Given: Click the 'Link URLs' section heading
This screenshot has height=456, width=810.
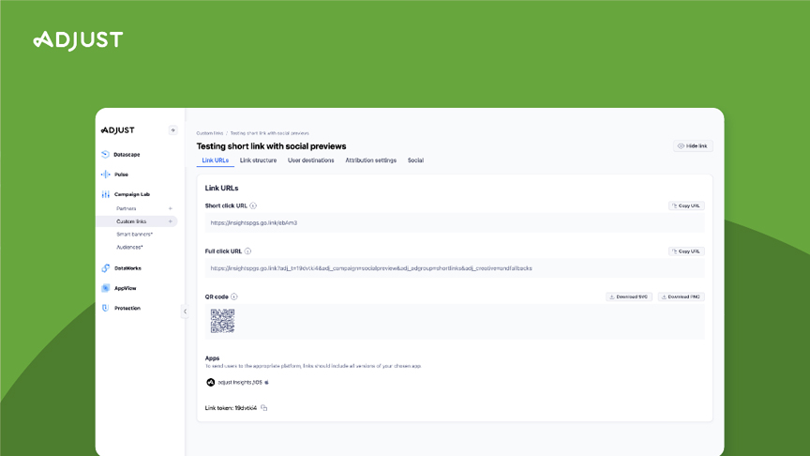Looking at the screenshot, I should pyautogui.click(x=221, y=189).
